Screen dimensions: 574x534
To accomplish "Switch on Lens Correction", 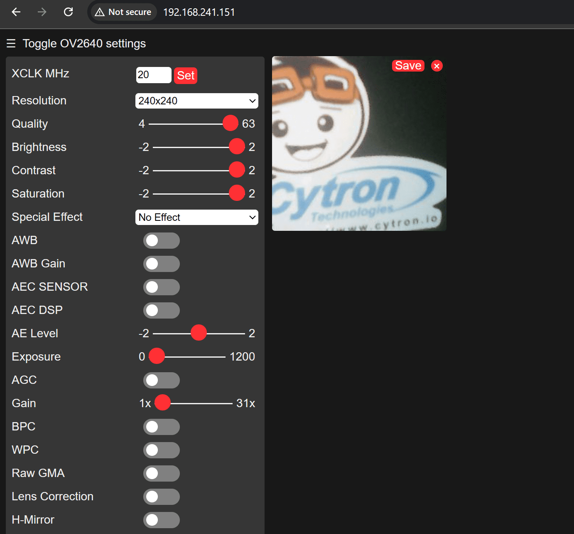I will 161,497.
